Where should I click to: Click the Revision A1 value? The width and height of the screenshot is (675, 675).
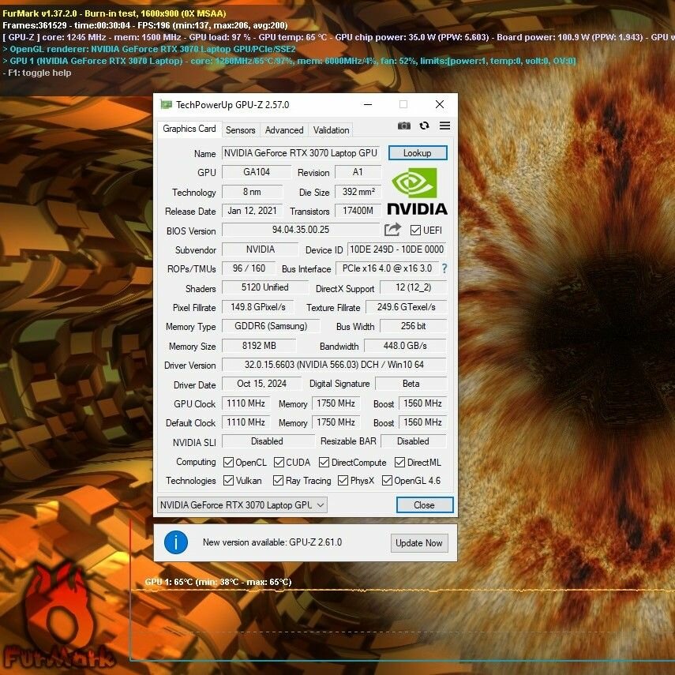358,172
